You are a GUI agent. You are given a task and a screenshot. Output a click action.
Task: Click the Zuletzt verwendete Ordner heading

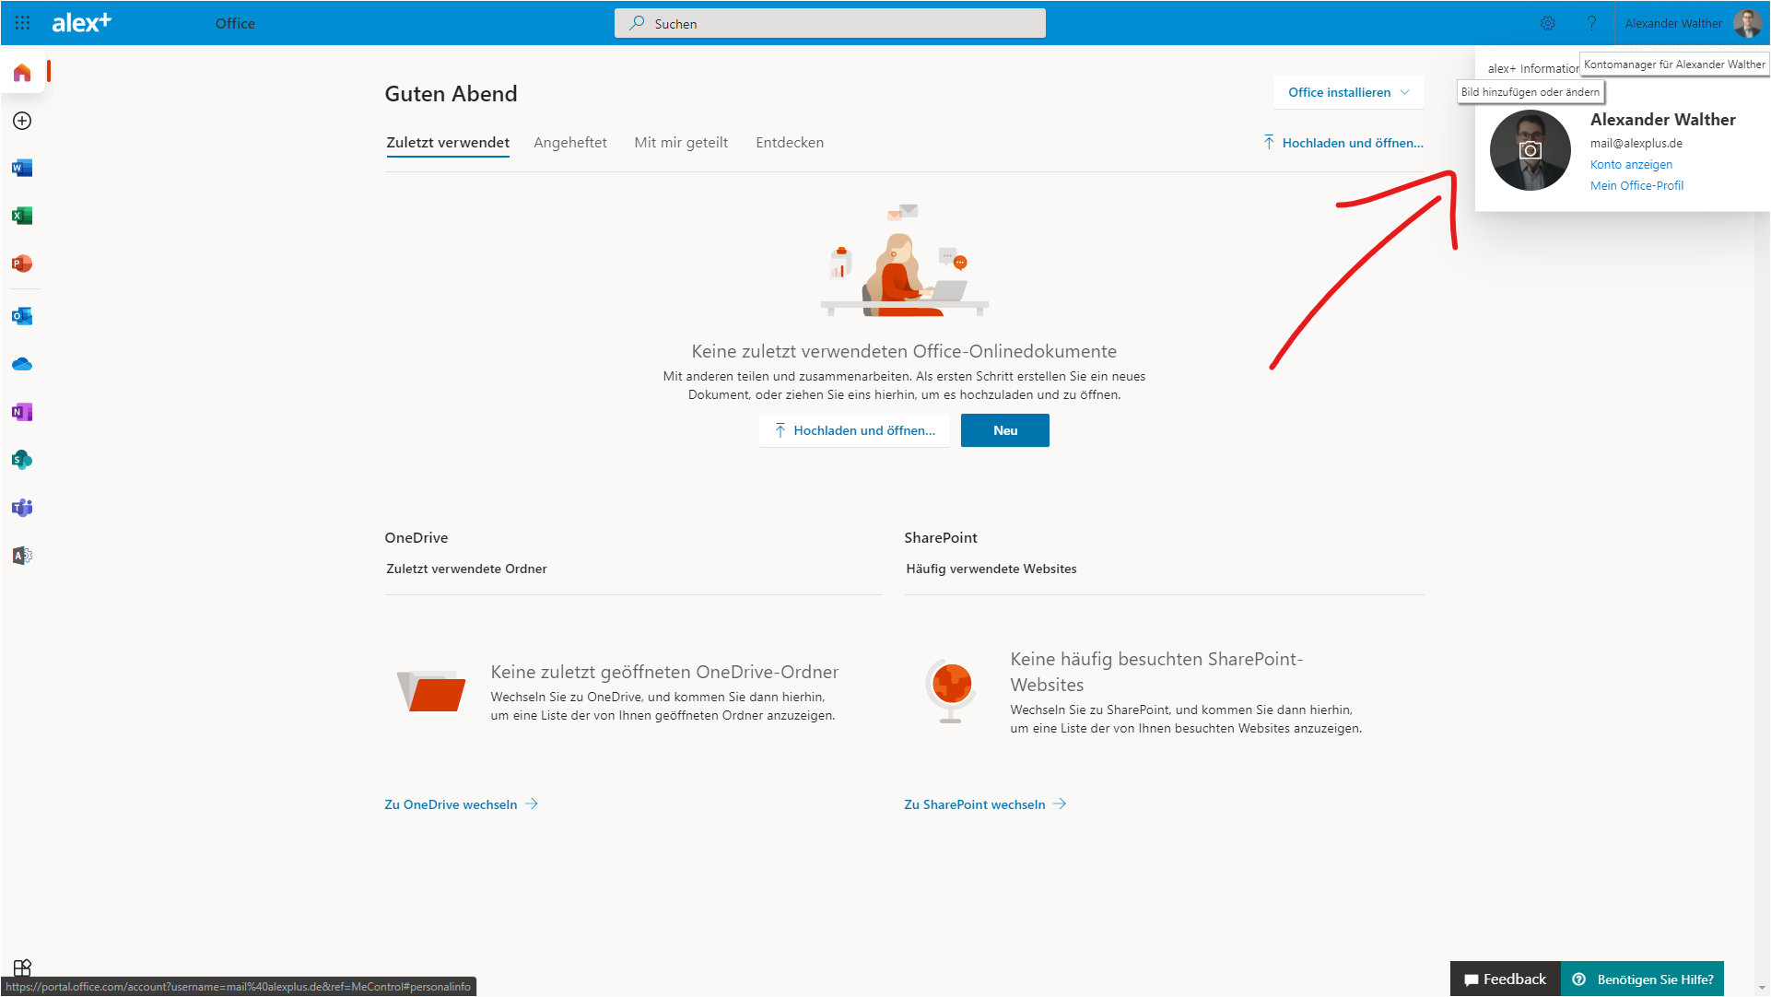point(466,569)
